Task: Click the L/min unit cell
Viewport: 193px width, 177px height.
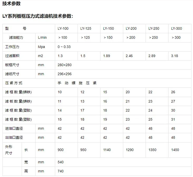Action: coord(42,37)
